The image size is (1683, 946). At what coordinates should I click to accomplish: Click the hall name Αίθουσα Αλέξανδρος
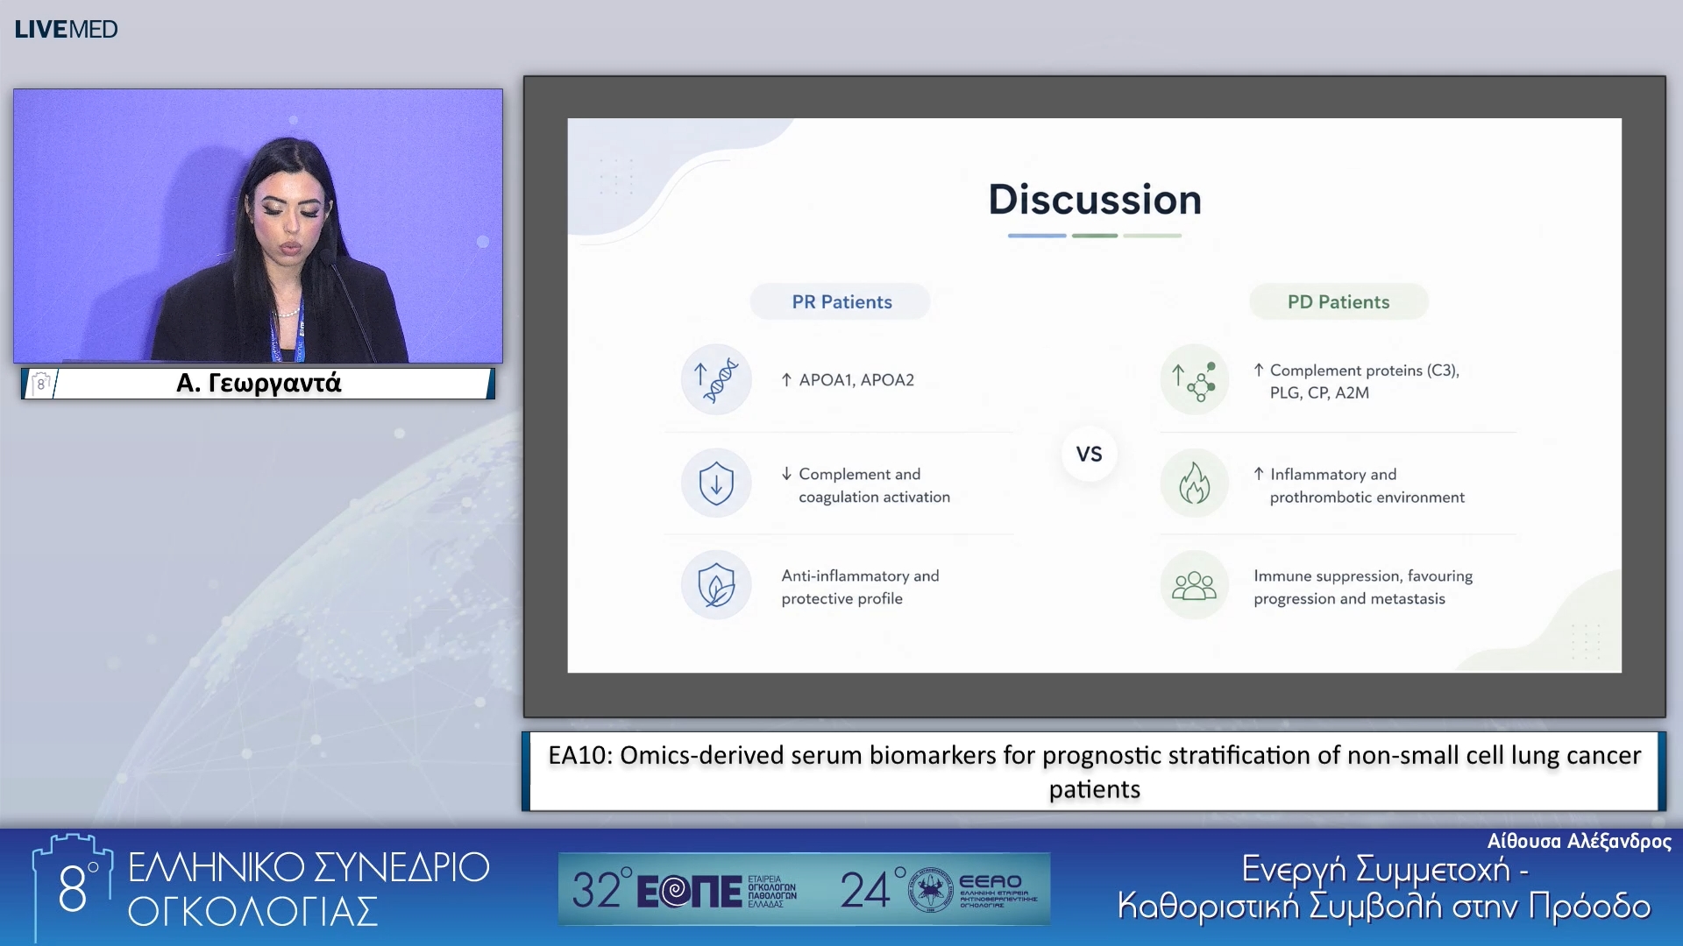click(x=1579, y=842)
